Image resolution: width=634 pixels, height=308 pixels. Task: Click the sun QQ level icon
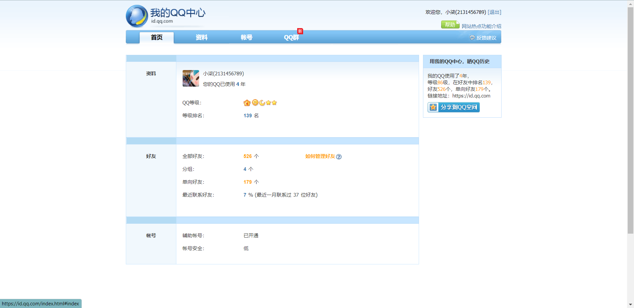(255, 102)
